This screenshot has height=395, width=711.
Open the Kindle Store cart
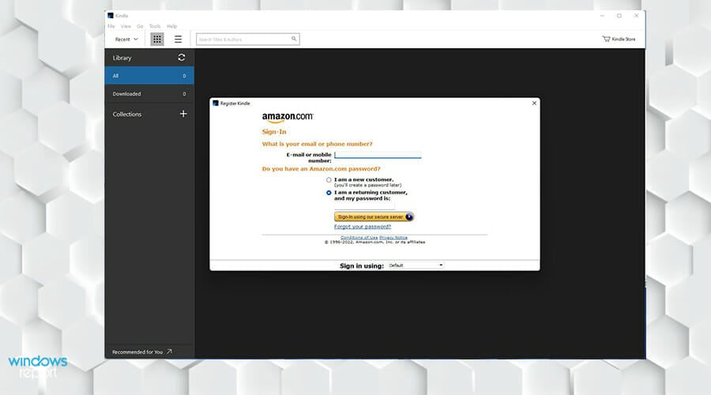[x=619, y=39]
